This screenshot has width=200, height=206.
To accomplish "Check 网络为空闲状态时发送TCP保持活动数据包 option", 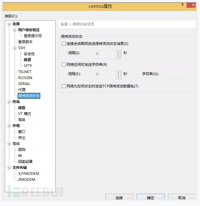I will pyautogui.click(x=64, y=86).
